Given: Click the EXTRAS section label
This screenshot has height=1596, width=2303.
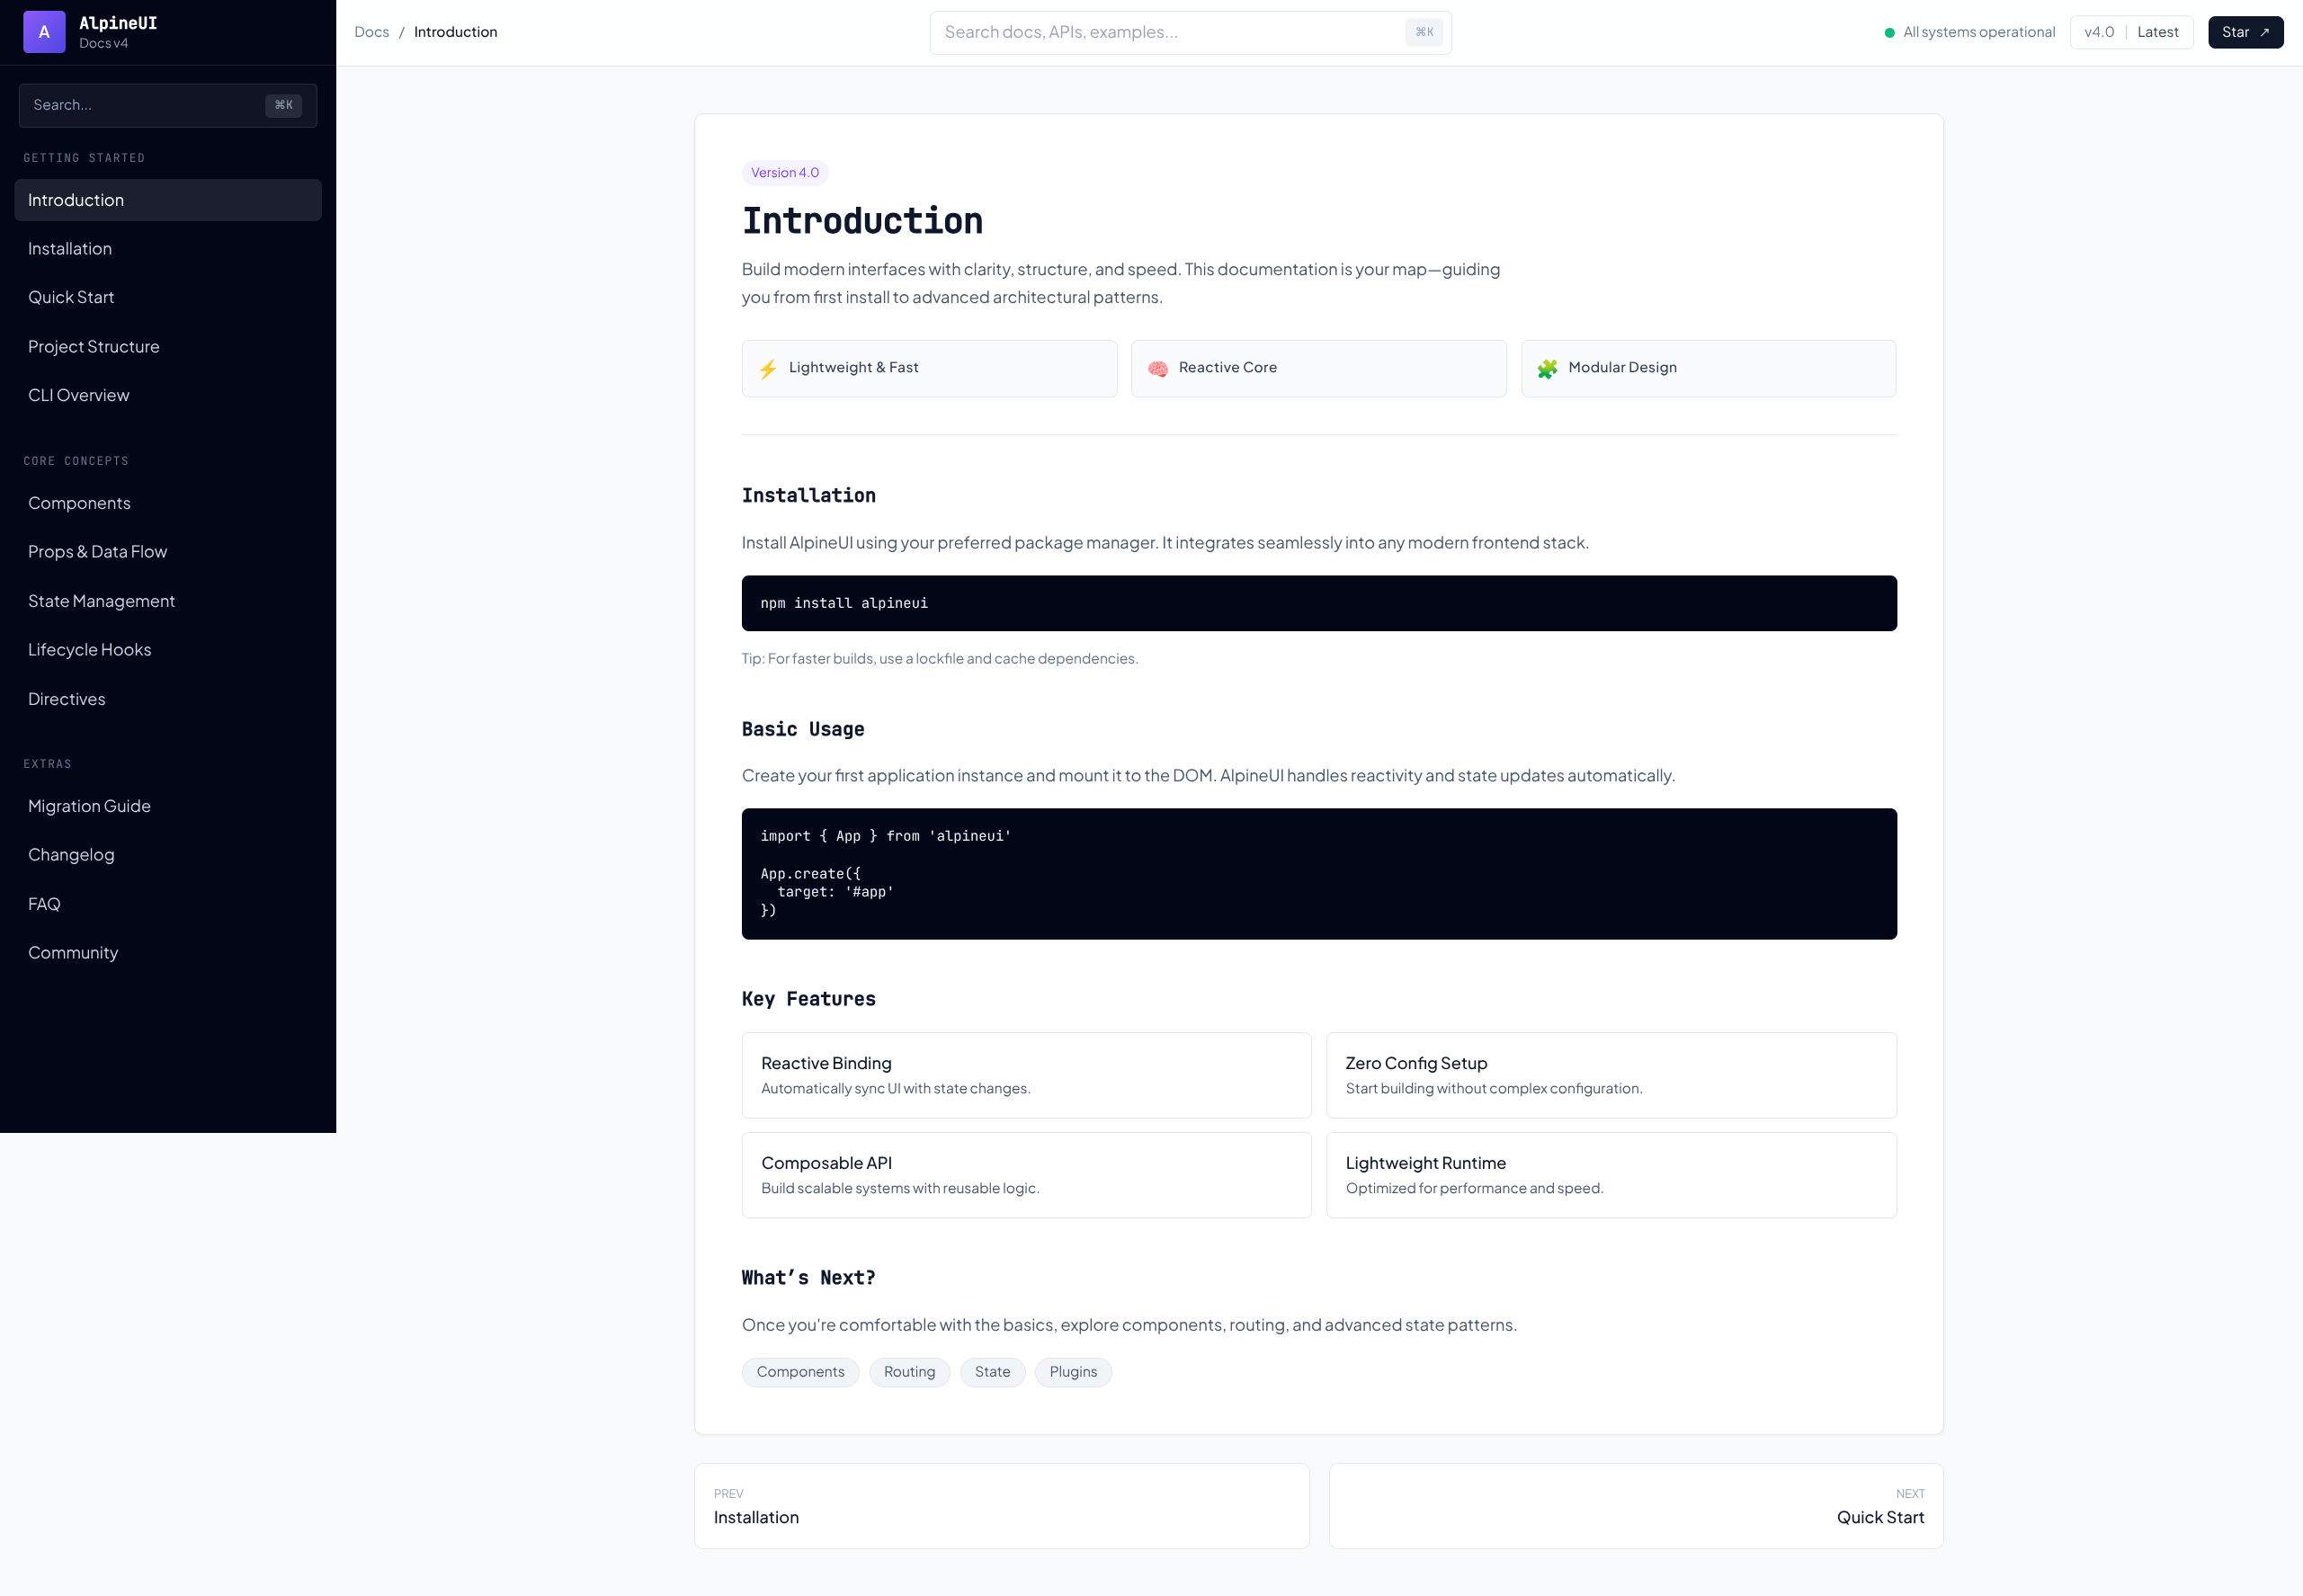Looking at the screenshot, I should (47, 764).
